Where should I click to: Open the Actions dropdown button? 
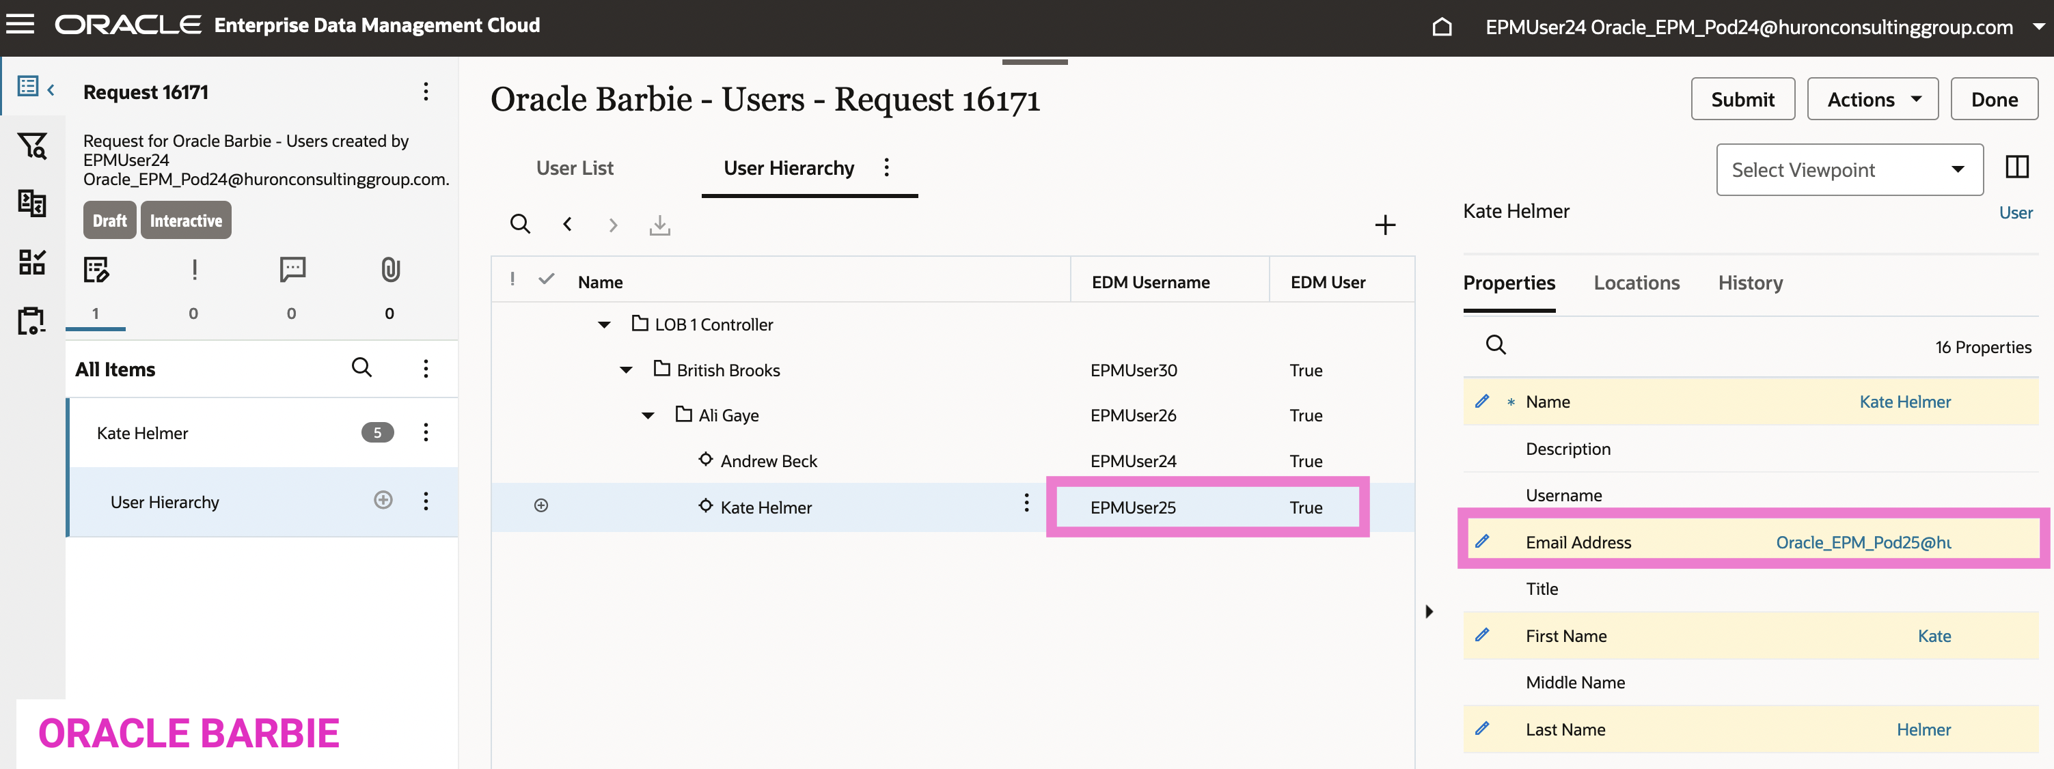point(1872,100)
